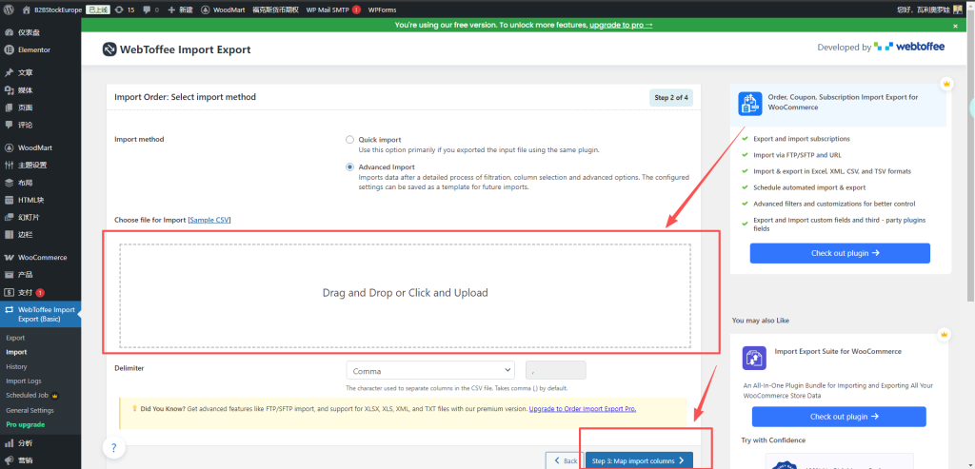
Task: Click the Import Export Suite plugin icon
Action: pos(754,359)
